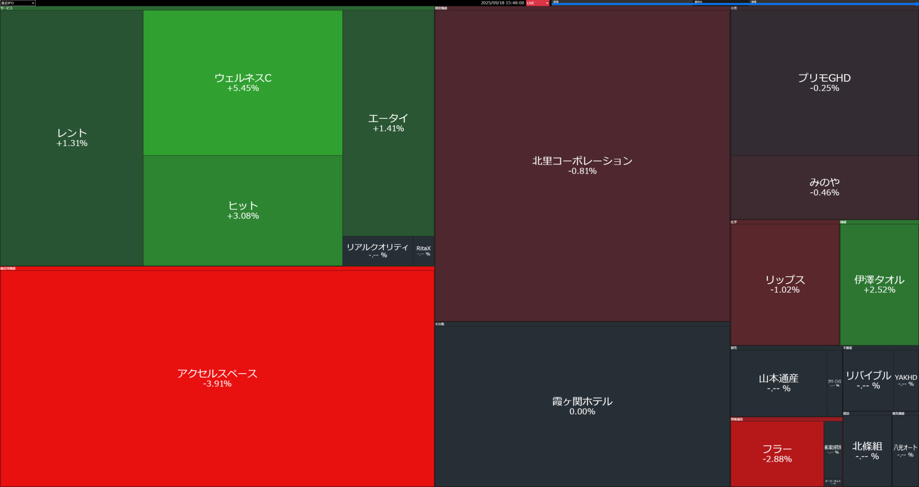
Task: Select the narrow tile beside 山本通産
Action: pos(834,383)
